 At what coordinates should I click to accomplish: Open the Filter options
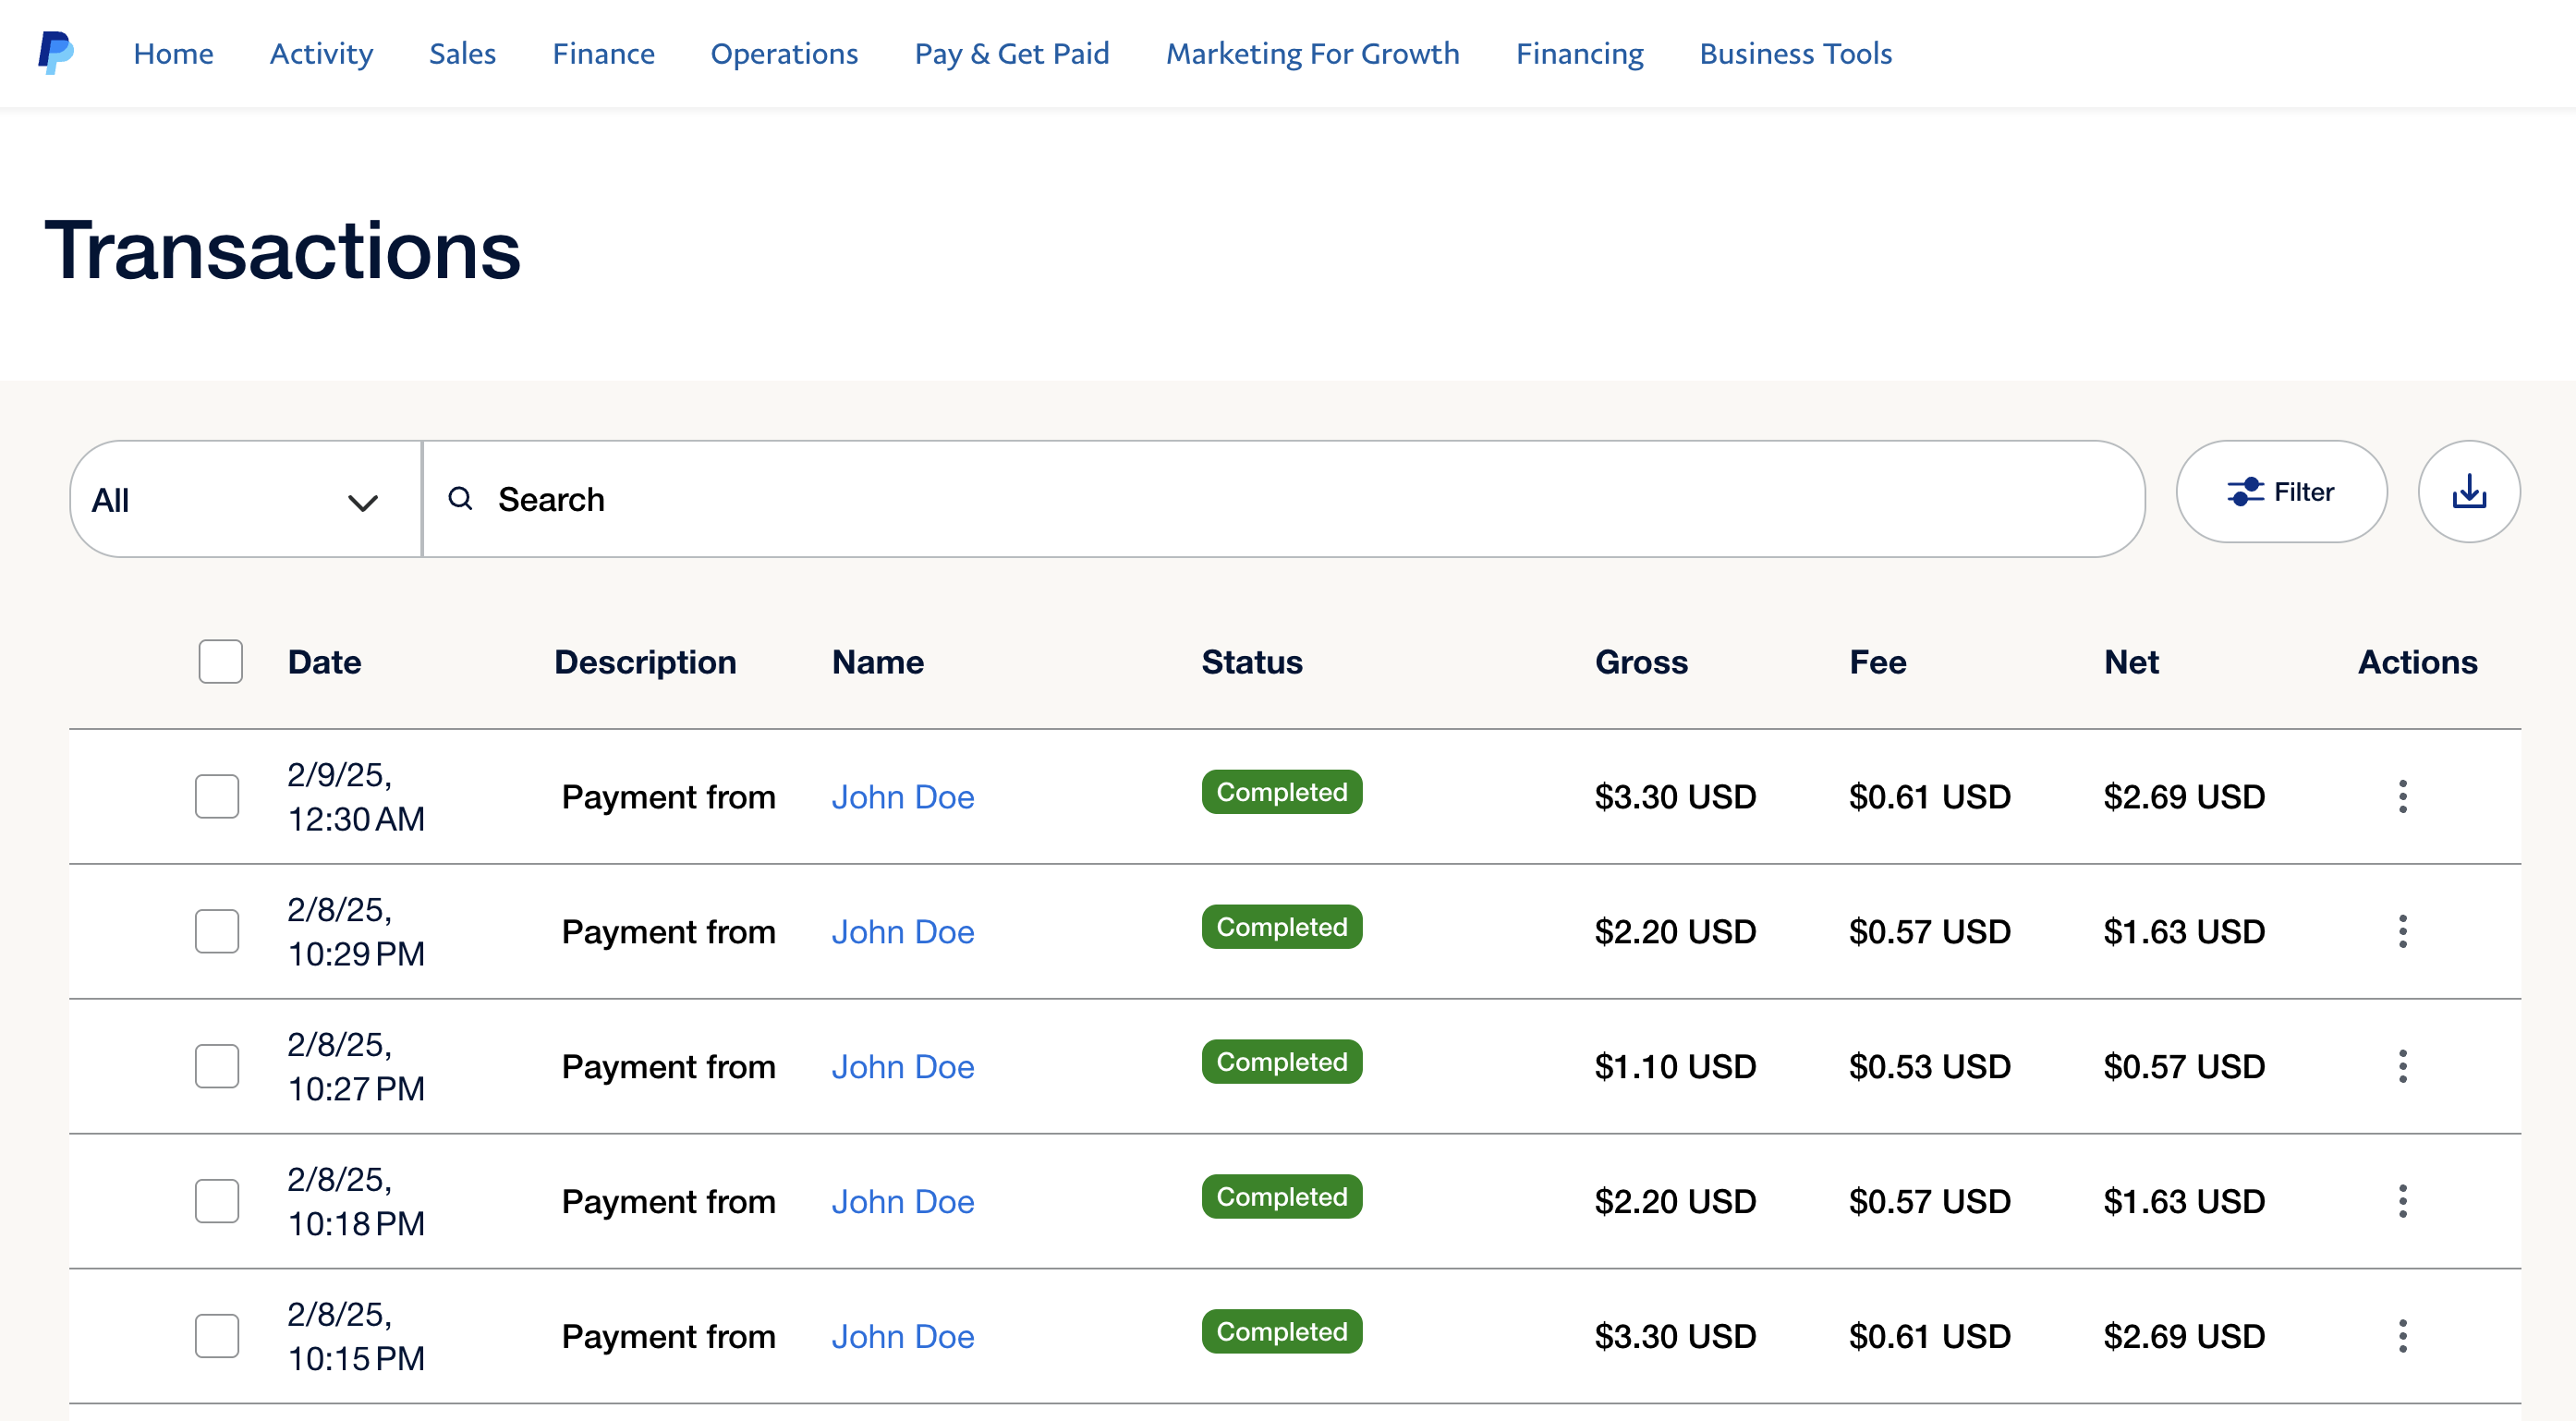coord(2281,492)
